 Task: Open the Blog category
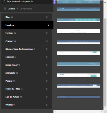pyautogui.click(x=27, y=17)
